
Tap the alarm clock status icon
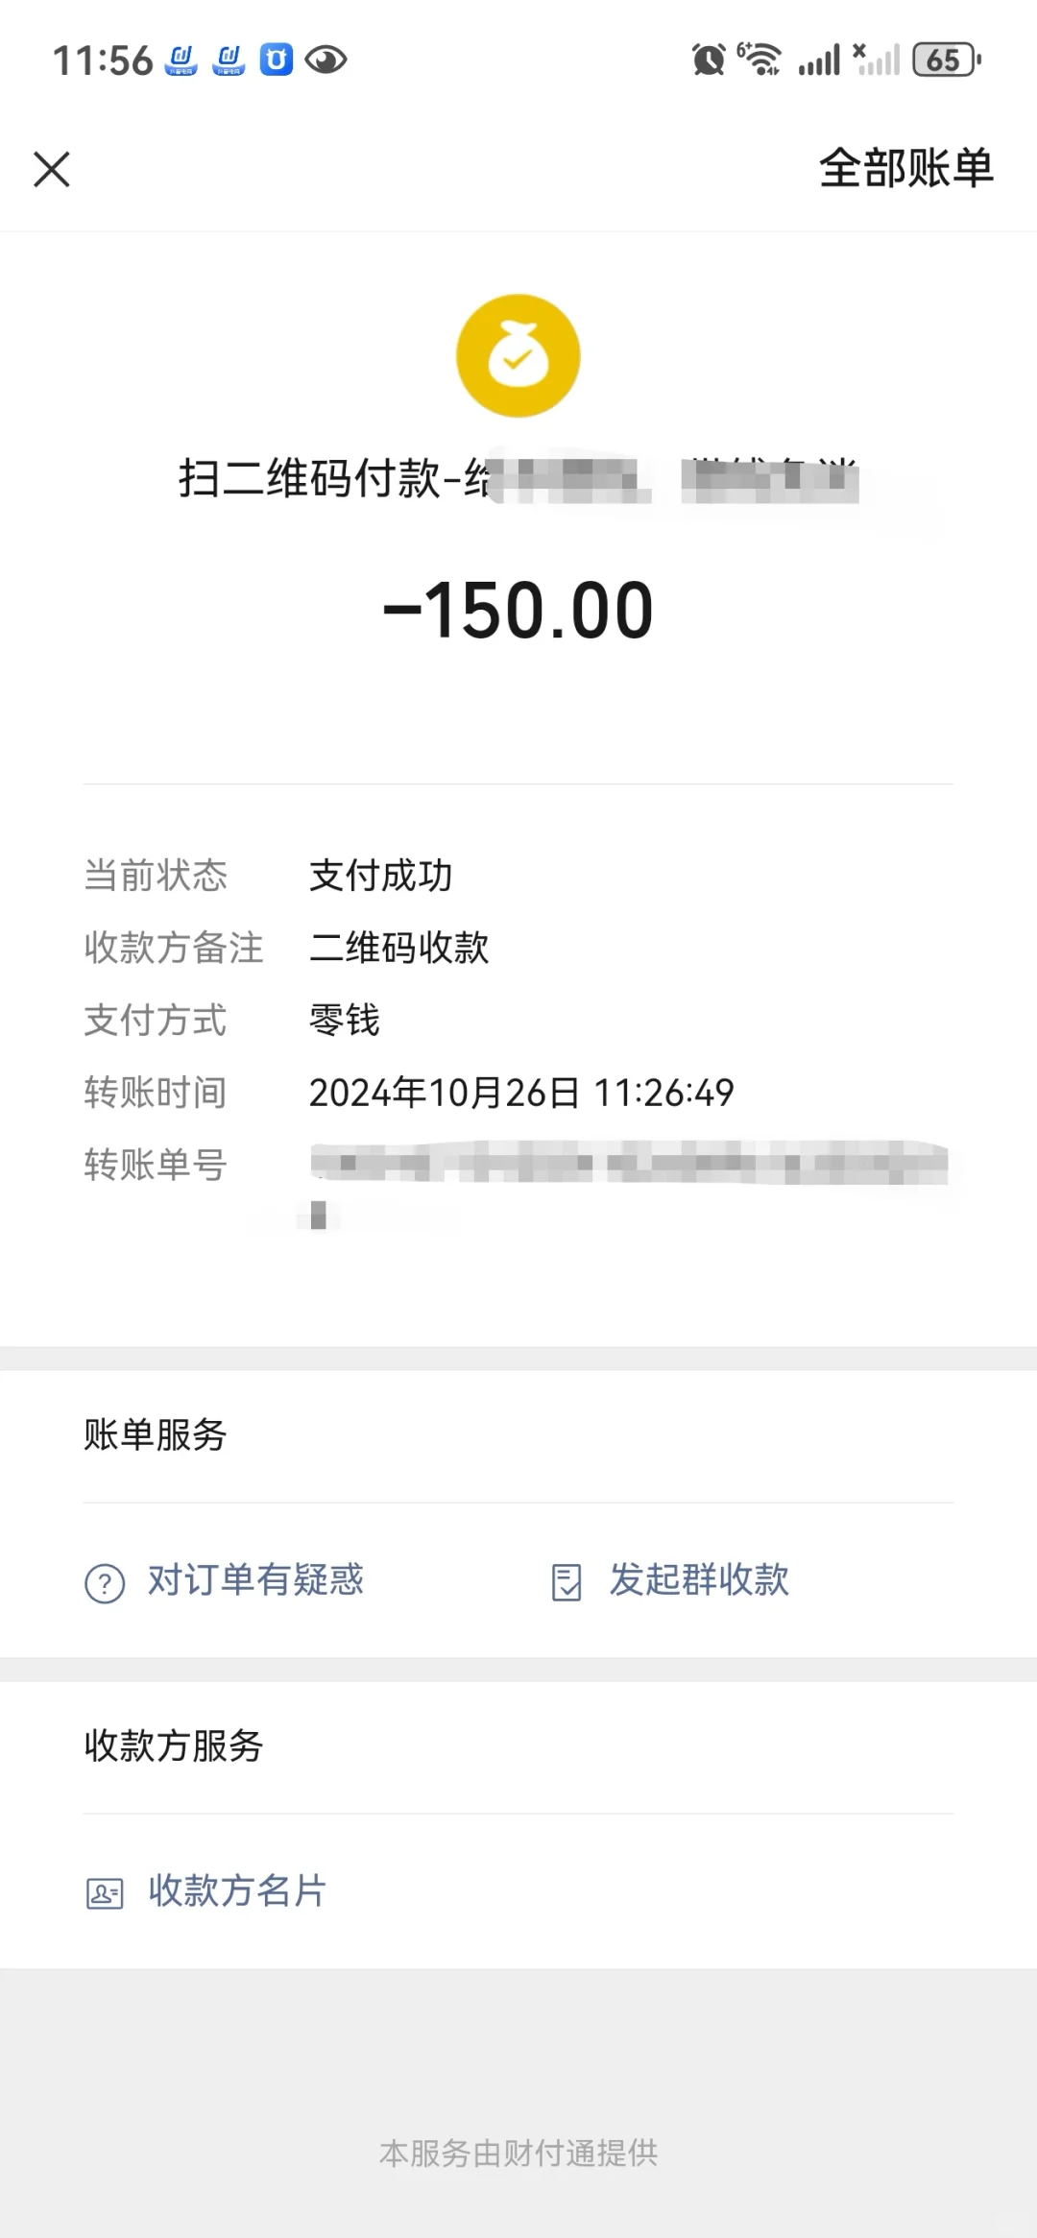709,60
